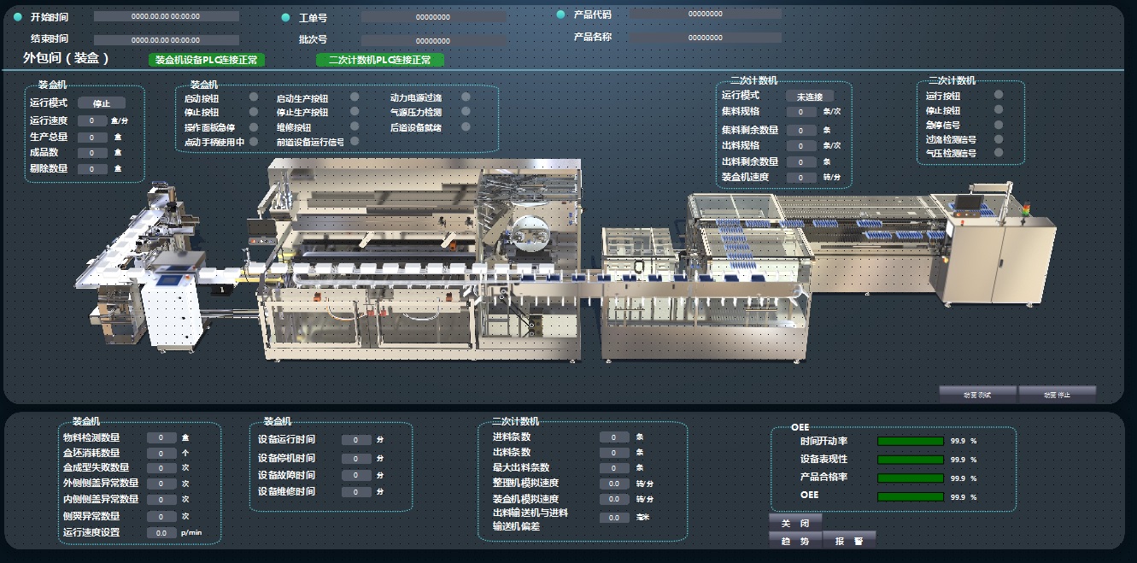
Task: Click the 维修按钮 indicator lamp
Action: (355, 126)
